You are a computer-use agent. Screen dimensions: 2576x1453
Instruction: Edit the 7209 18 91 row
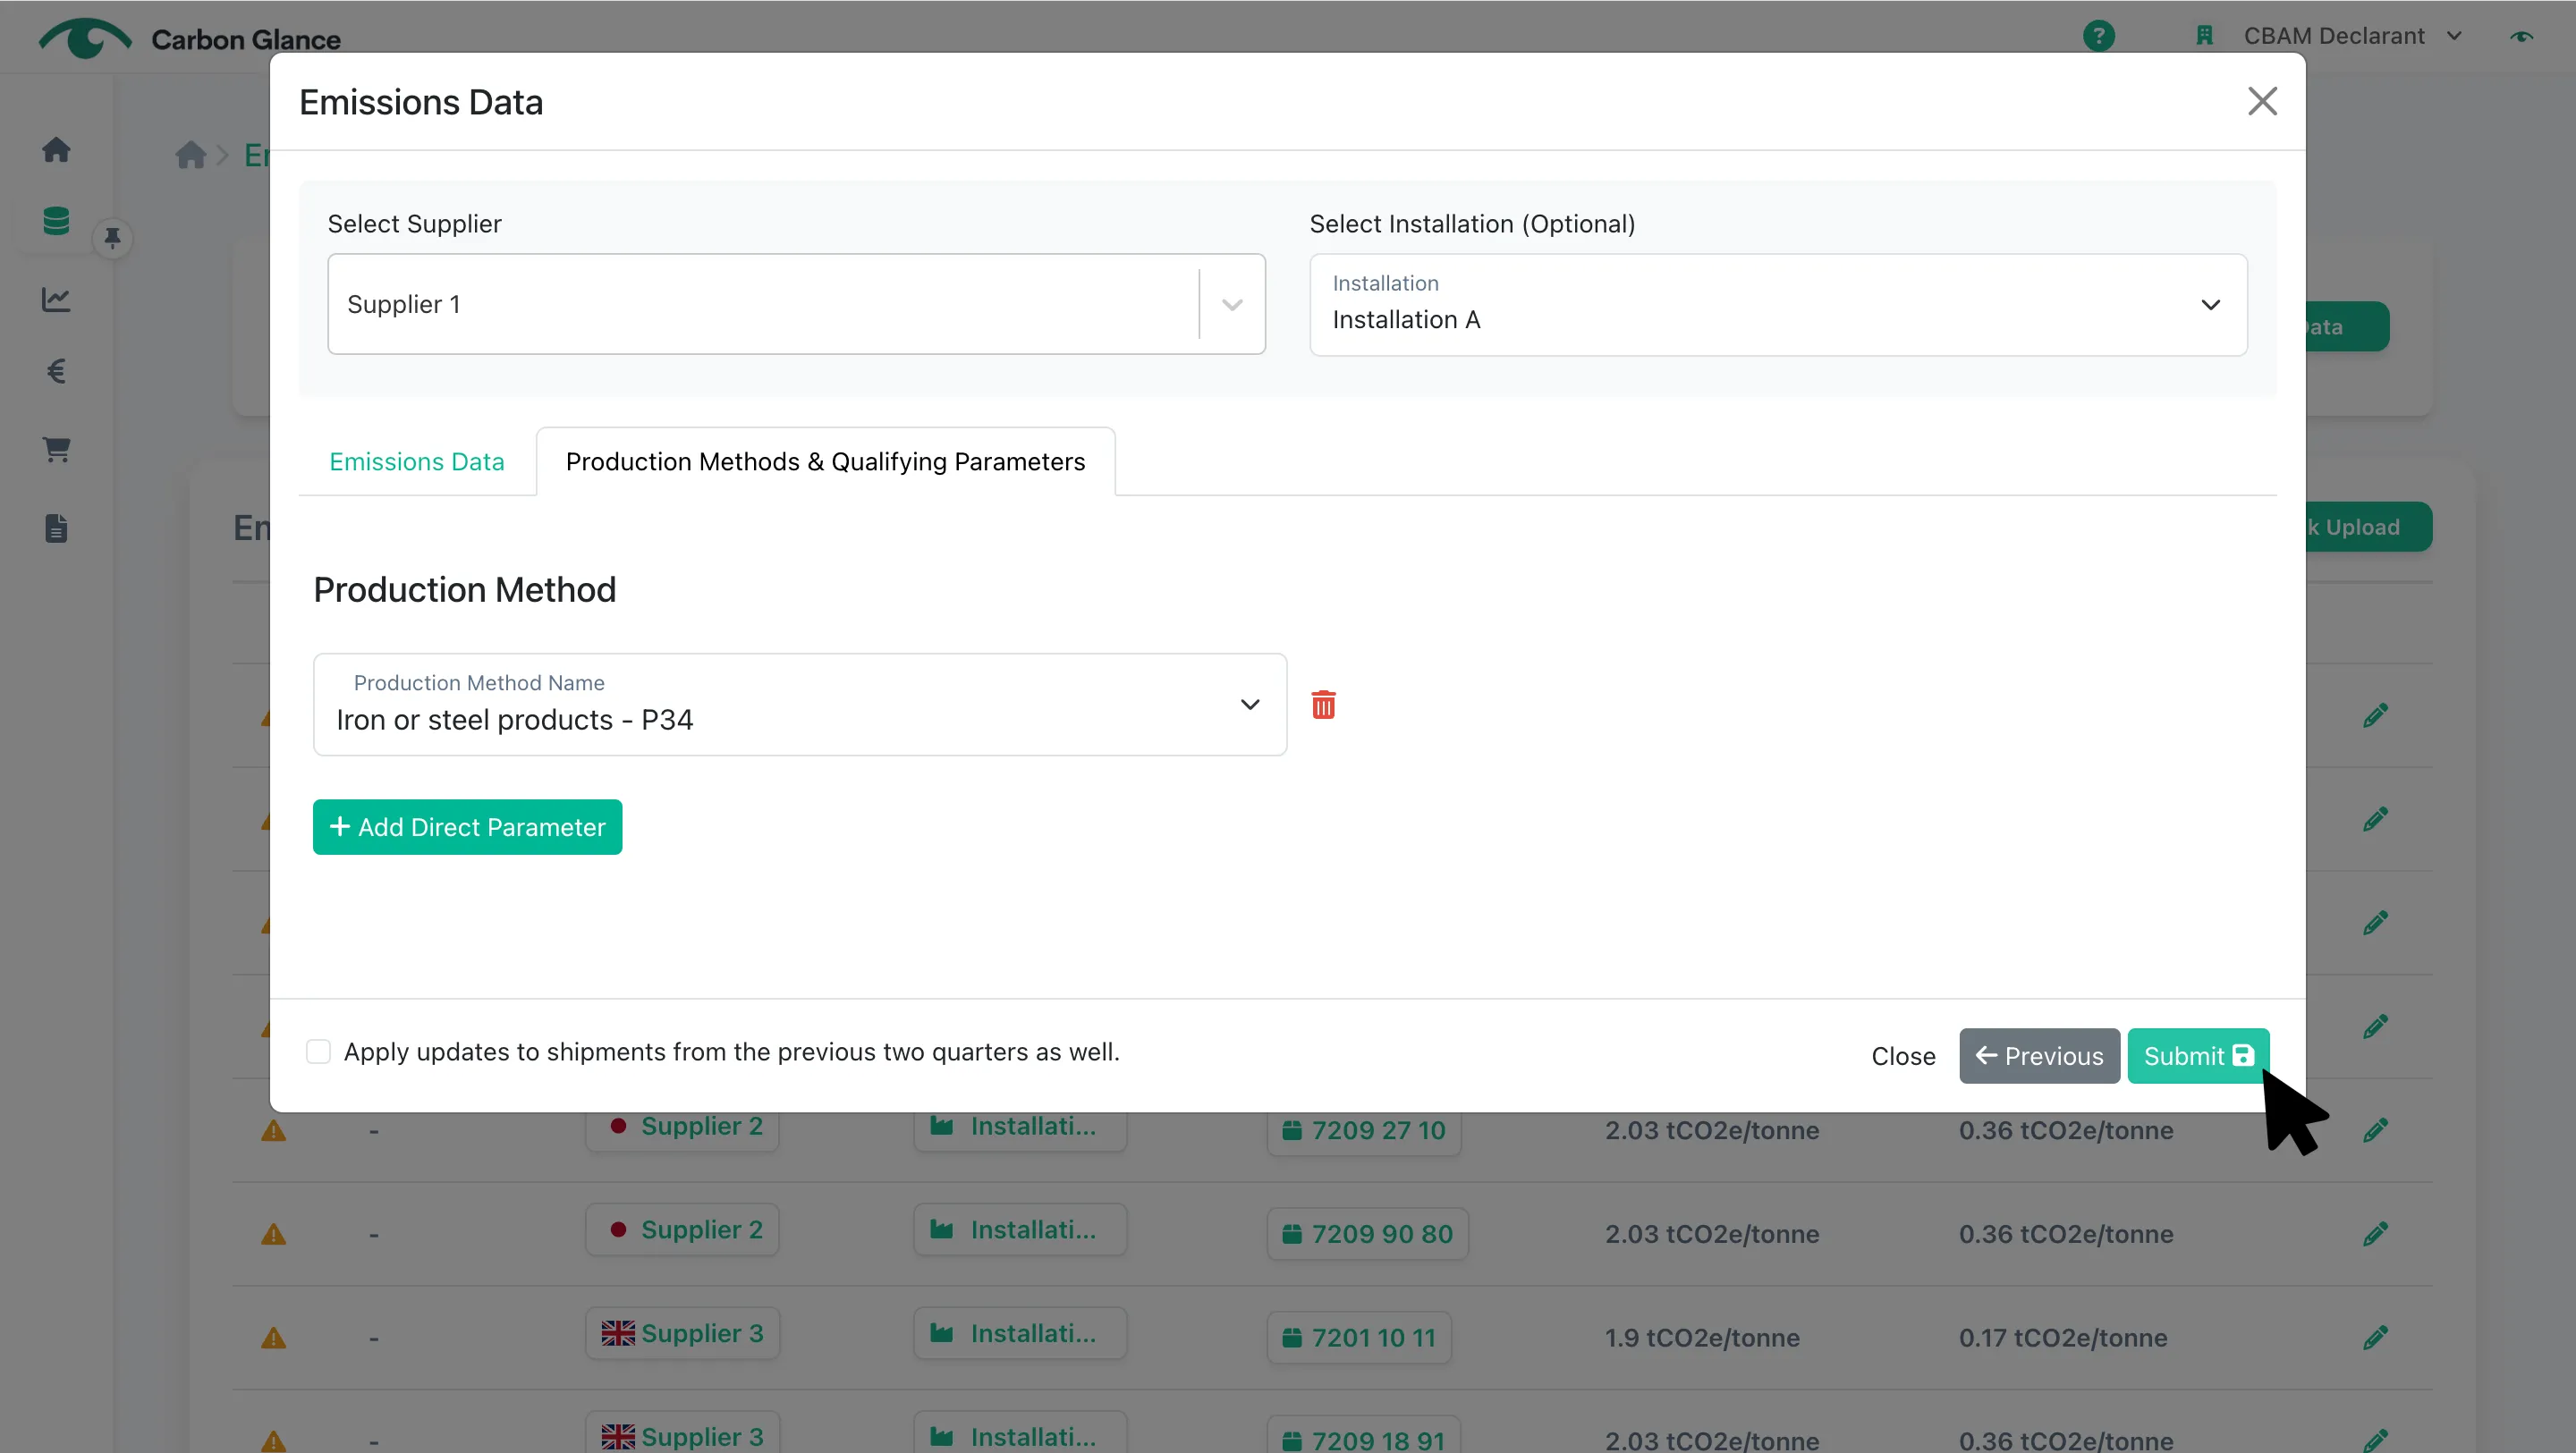[x=2376, y=1441]
